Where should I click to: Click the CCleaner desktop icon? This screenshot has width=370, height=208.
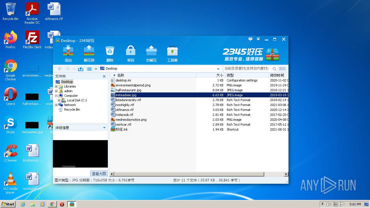point(10,153)
